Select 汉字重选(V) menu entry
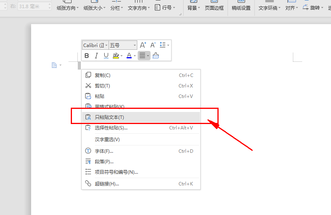The width and height of the screenshot is (331, 215). coord(141,140)
